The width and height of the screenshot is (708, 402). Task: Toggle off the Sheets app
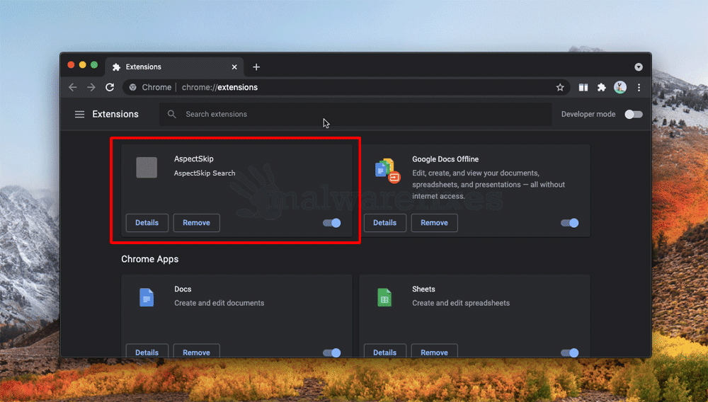569,353
